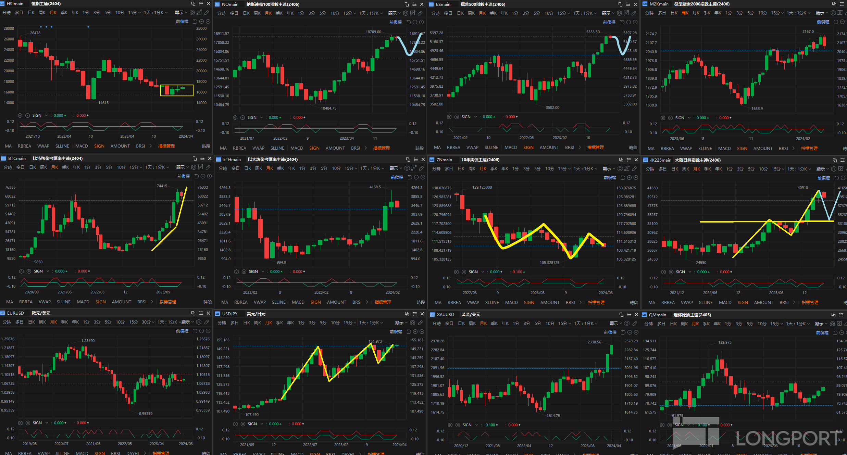Click the pencil draw tool in NQmain panel
847x455 pixels.
(420, 13)
